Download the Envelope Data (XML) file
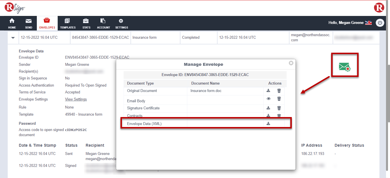The width and height of the screenshot is (390, 178). pos(268,123)
